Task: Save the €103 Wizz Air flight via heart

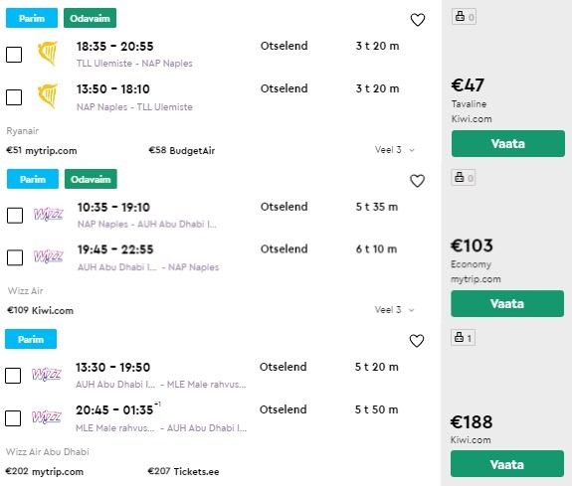Action: click(x=418, y=181)
